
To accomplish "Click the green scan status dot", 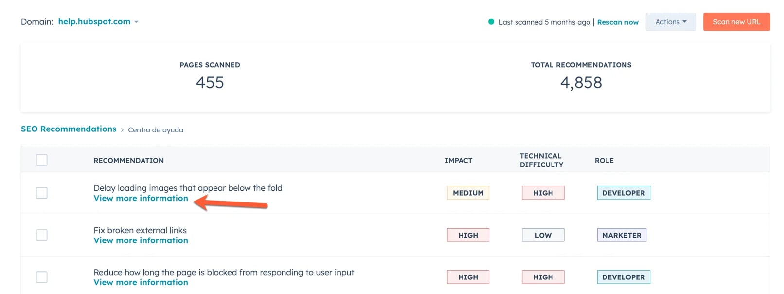I will [491, 22].
